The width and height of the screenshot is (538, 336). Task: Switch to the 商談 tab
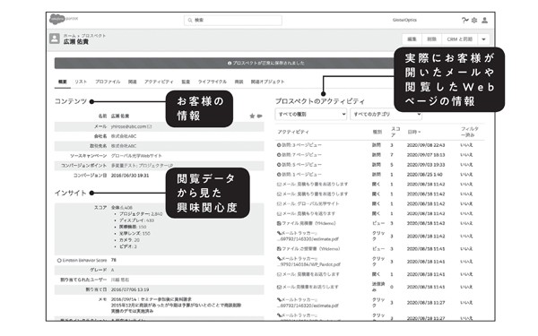point(239,82)
